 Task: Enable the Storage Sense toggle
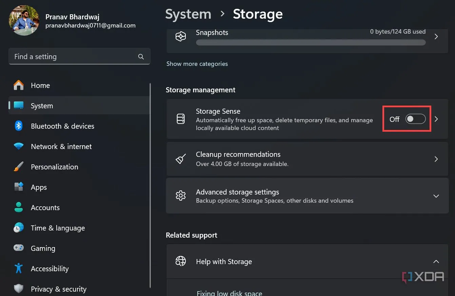(415, 119)
